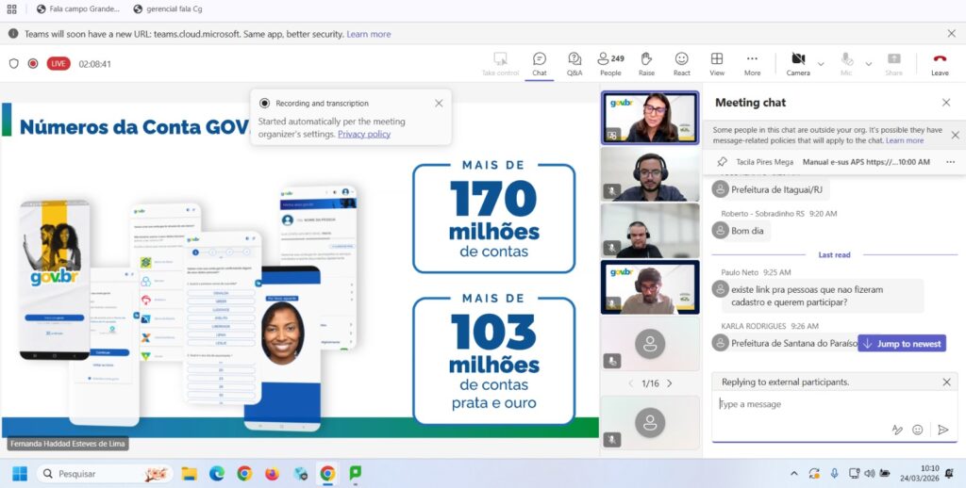
Task: Show the People participant list
Action: pos(610,63)
